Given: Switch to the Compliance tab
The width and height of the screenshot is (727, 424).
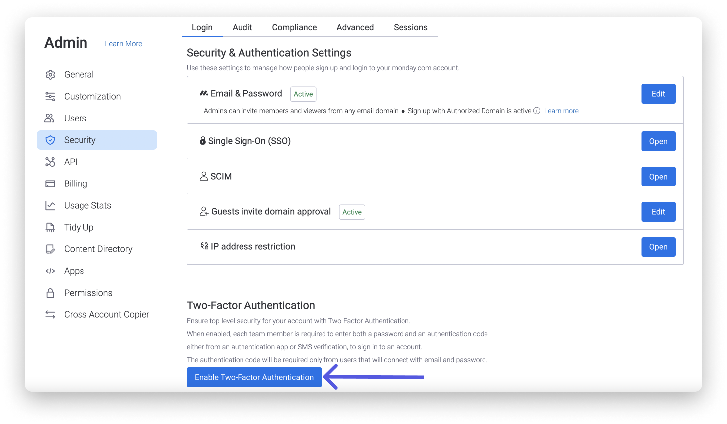Looking at the screenshot, I should click(294, 27).
